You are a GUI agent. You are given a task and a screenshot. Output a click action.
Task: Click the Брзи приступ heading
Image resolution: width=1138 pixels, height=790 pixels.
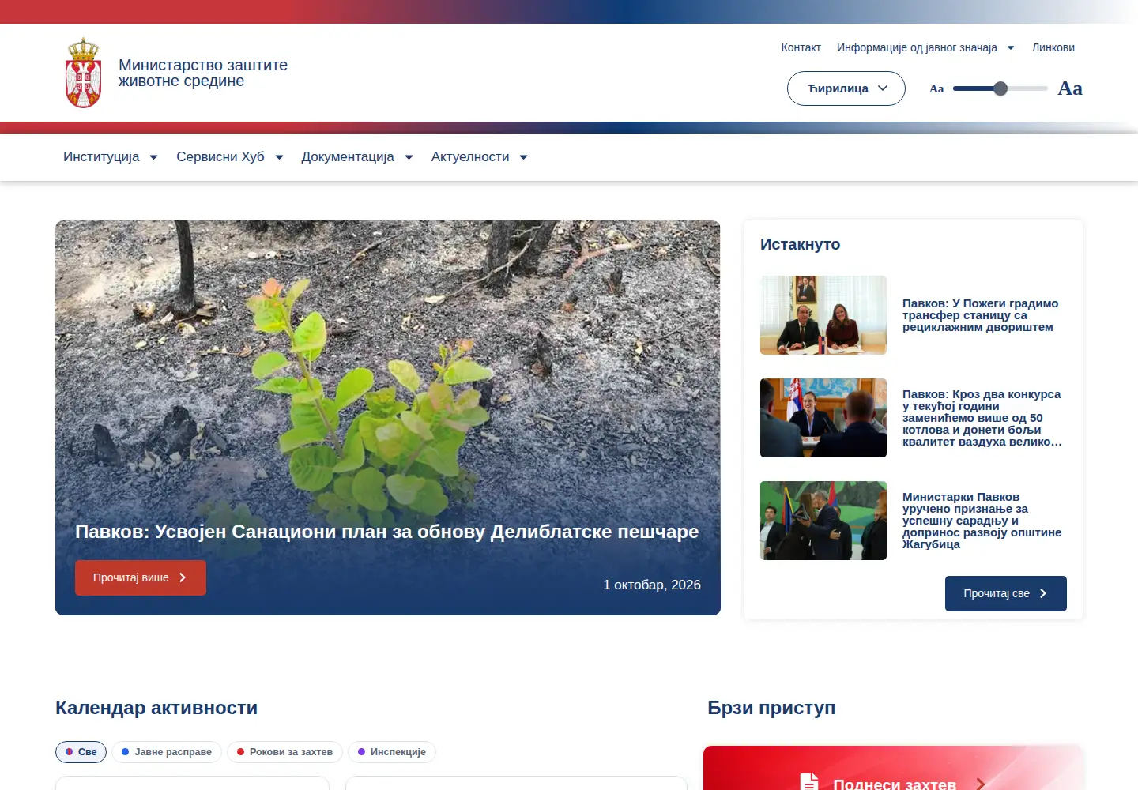(771, 708)
